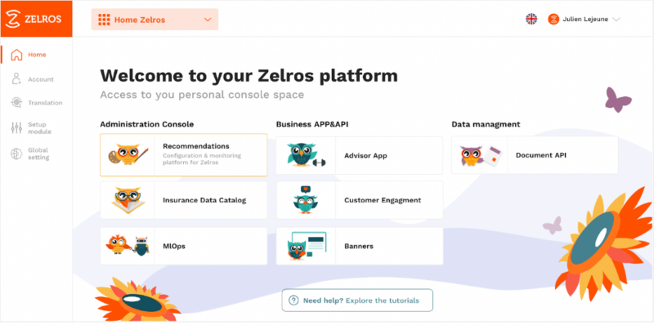The width and height of the screenshot is (654, 325).
Task: Click the owl with screen icon for Banners
Action: [x=306, y=246]
